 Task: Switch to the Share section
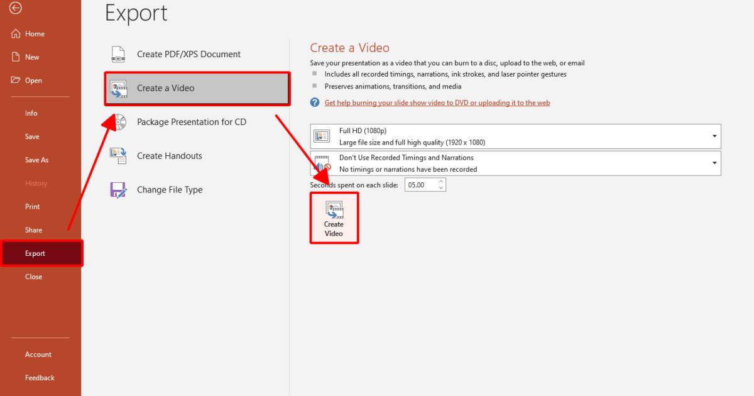(34, 229)
